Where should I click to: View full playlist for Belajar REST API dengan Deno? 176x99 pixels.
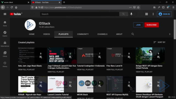coord(144,72)
